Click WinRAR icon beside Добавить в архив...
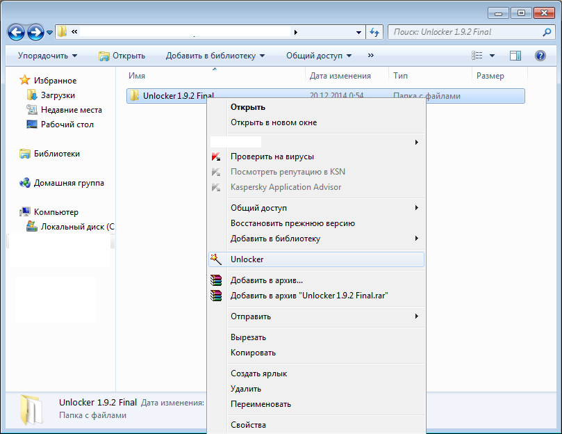This screenshot has height=434, width=562. 216,280
